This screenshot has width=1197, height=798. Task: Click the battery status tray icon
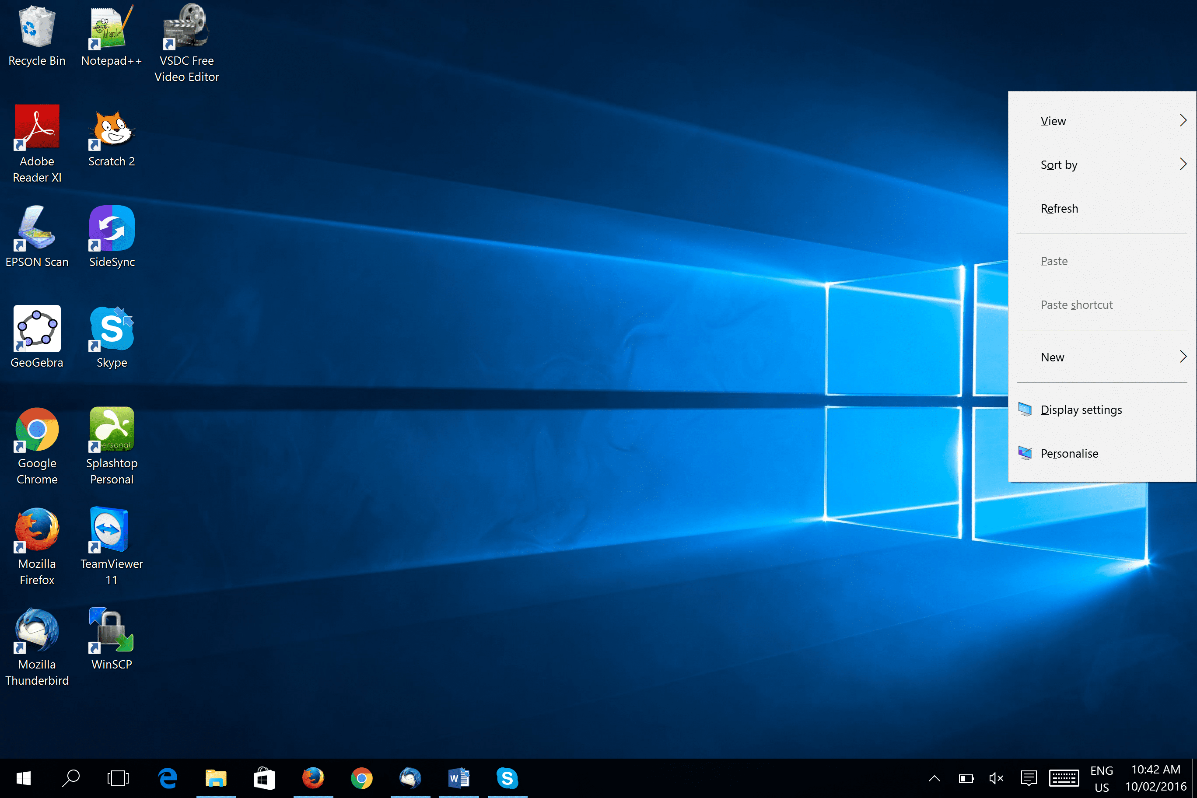966,778
